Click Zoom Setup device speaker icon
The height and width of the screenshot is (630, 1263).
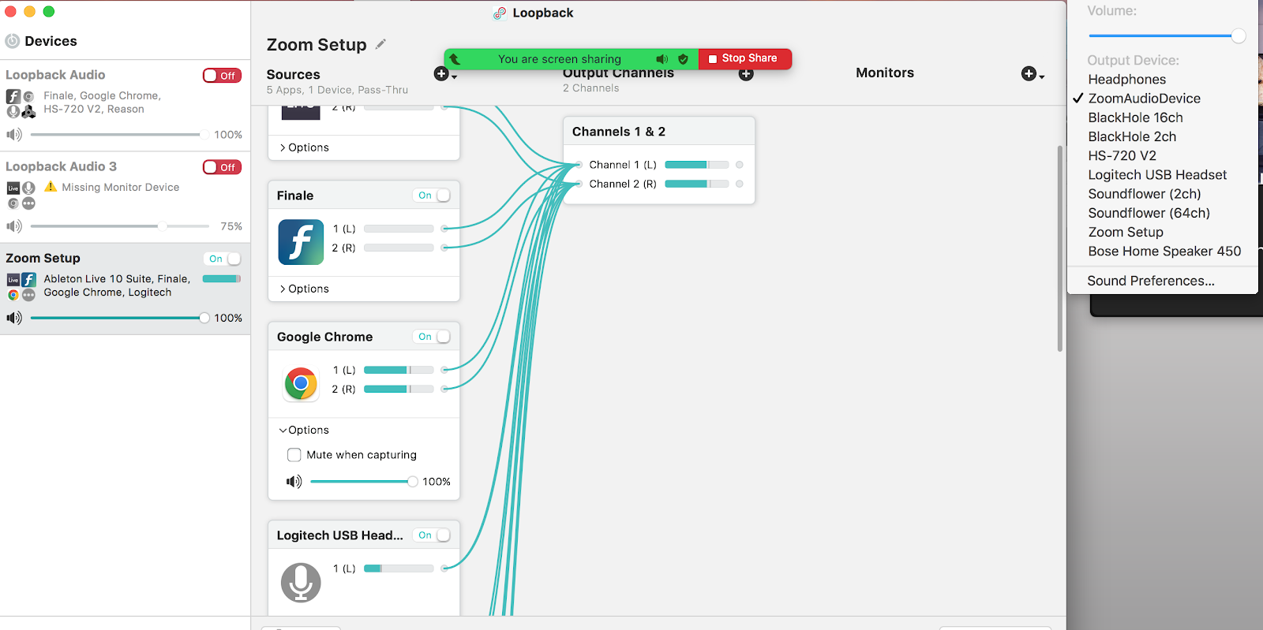pyautogui.click(x=14, y=318)
